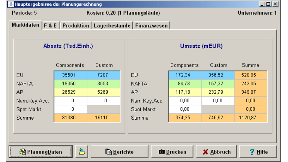This screenshot has width=288, height=162.
Task: Select Umsatz Summe Custom cell 746,62
Action: click(218, 118)
